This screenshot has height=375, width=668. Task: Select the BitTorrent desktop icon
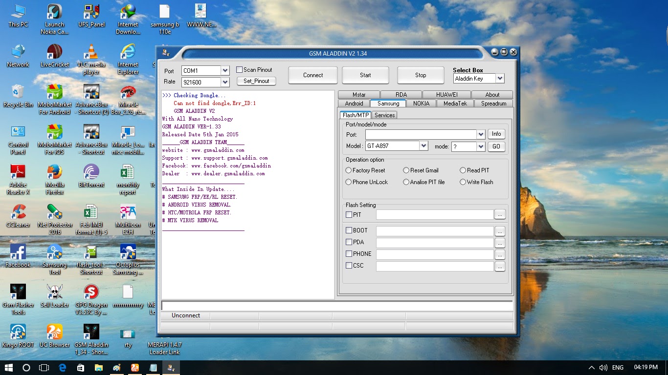point(91,176)
